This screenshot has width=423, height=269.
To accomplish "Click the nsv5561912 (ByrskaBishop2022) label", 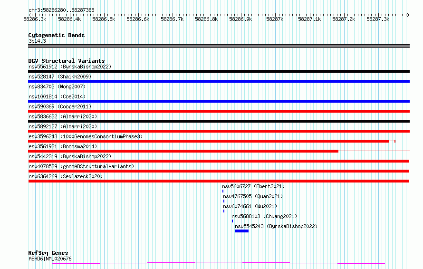I will coord(70,67).
